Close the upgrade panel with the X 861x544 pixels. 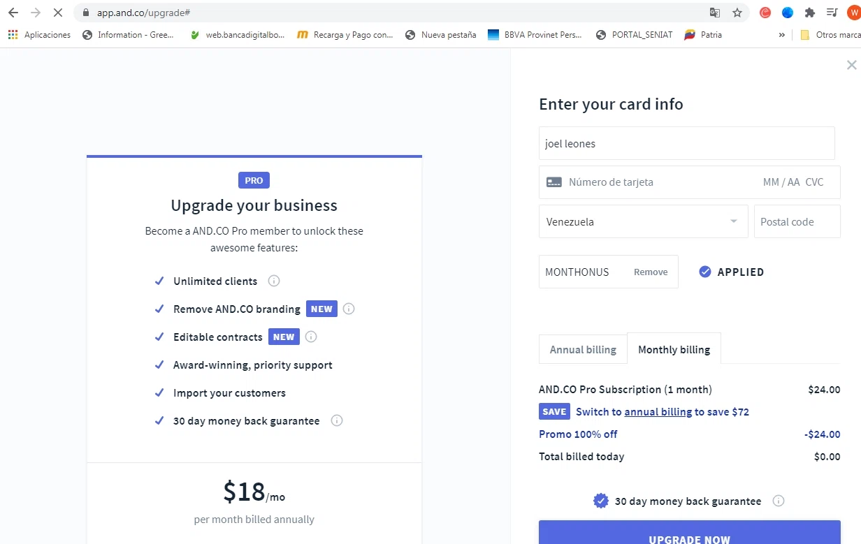click(851, 65)
